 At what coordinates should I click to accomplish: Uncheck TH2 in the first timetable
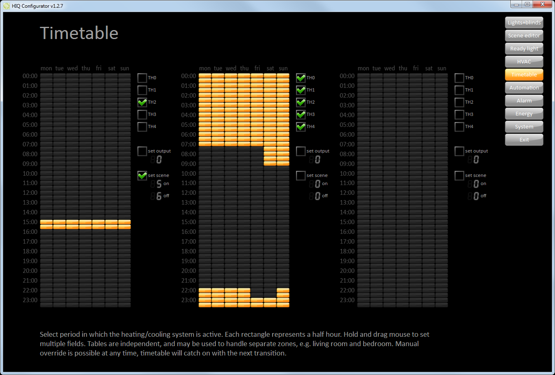[142, 102]
